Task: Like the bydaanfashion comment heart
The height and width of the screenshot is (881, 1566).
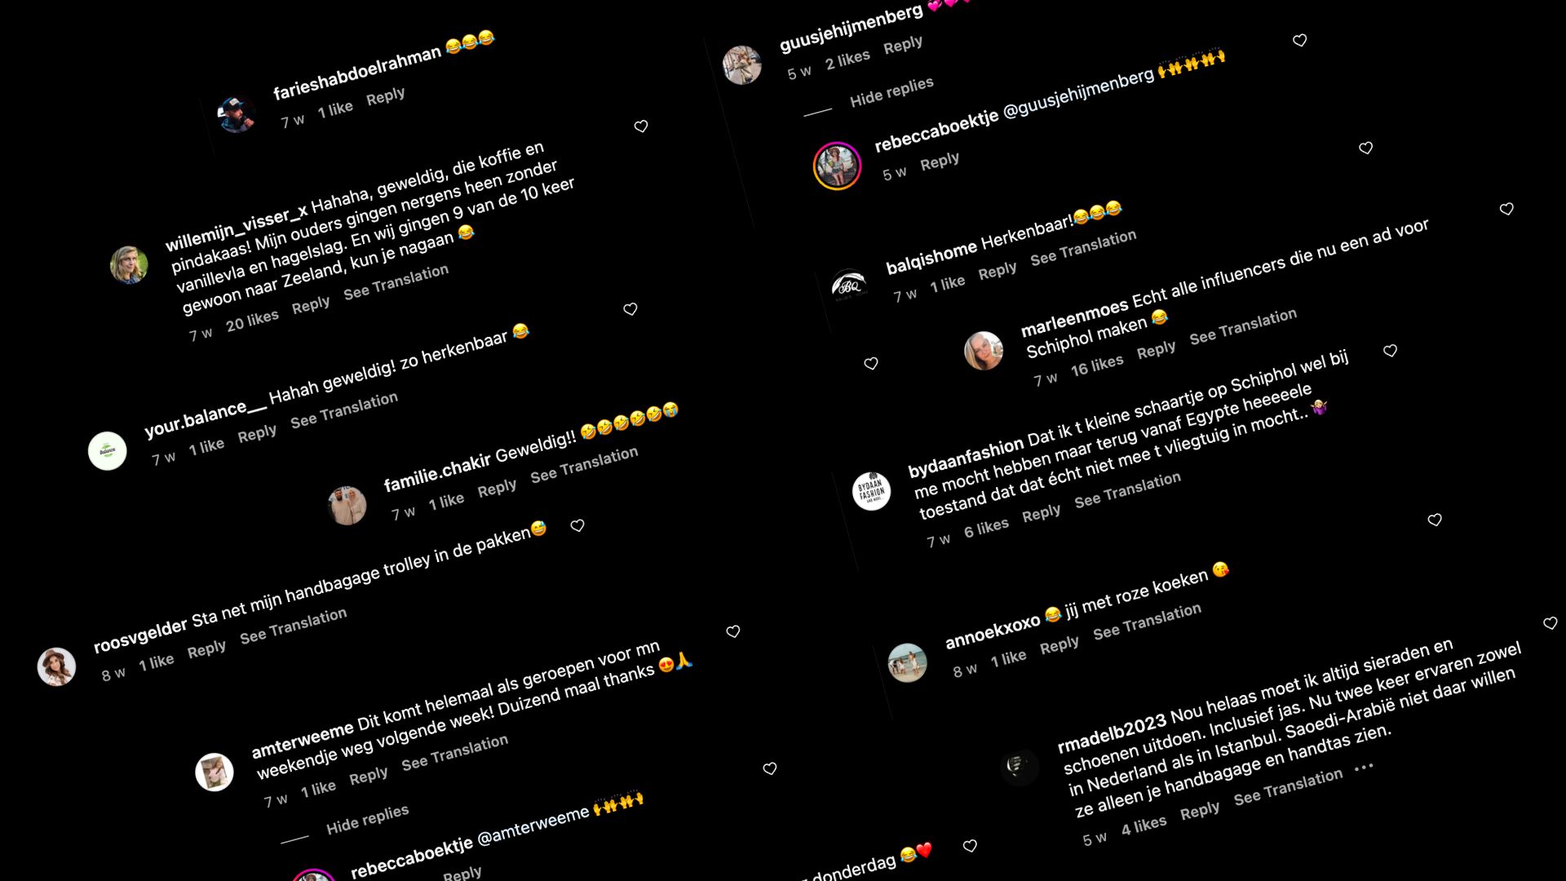Action: (1435, 520)
